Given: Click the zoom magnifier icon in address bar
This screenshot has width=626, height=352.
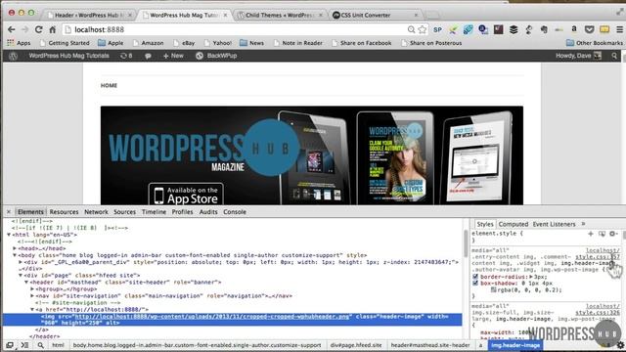Looking at the screenshot, I should coord(411,29).
